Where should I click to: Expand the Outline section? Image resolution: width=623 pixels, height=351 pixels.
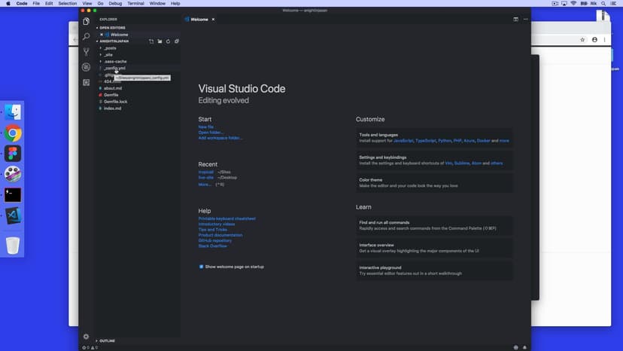108,340
